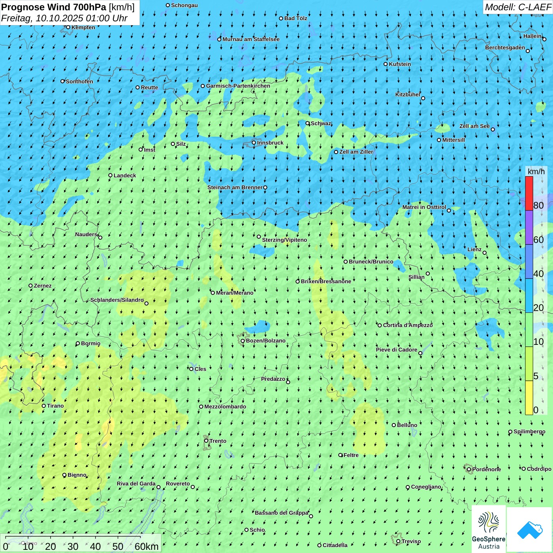The image size is (553, 553).
Task: Click the Bozen/Bolzano city marker
Action: click(243, 340)
